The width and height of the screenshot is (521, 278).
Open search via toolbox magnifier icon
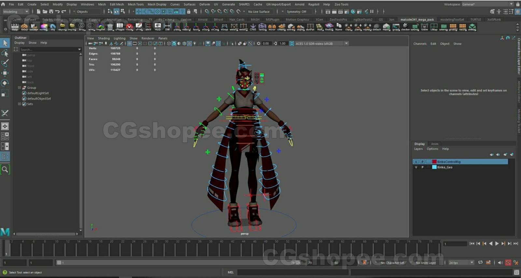pyautogui.click(x=5, y=169)
